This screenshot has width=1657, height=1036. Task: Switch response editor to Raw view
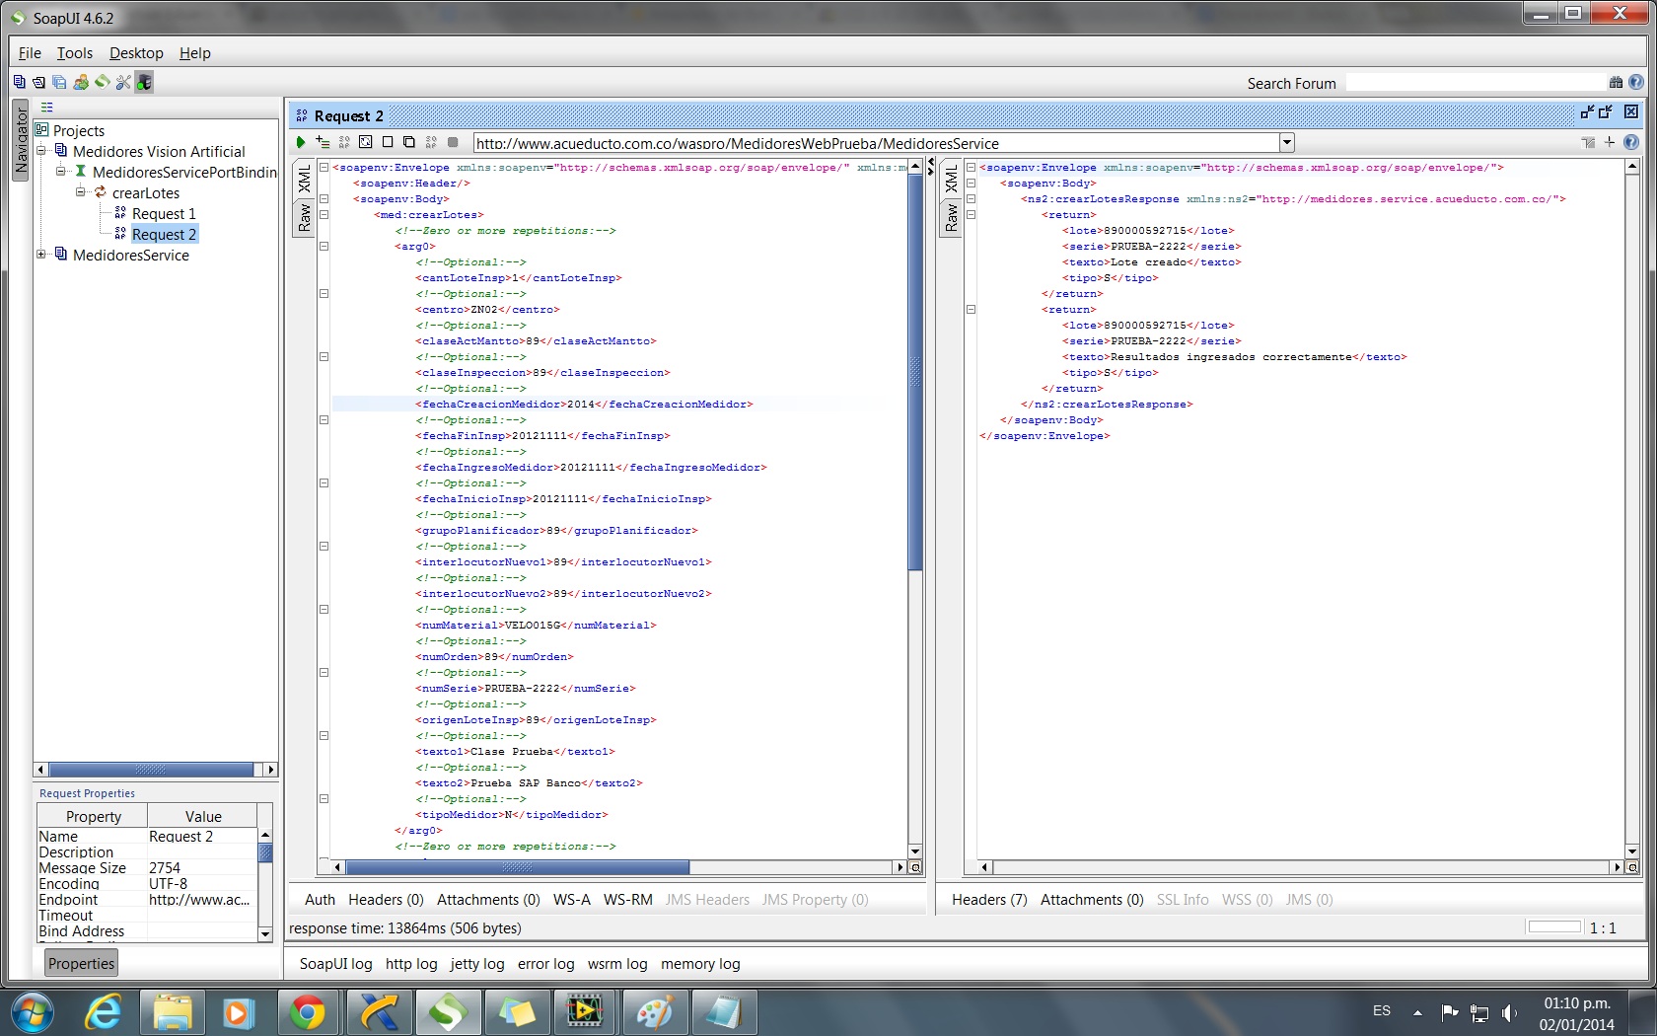[x=952, y=217]
